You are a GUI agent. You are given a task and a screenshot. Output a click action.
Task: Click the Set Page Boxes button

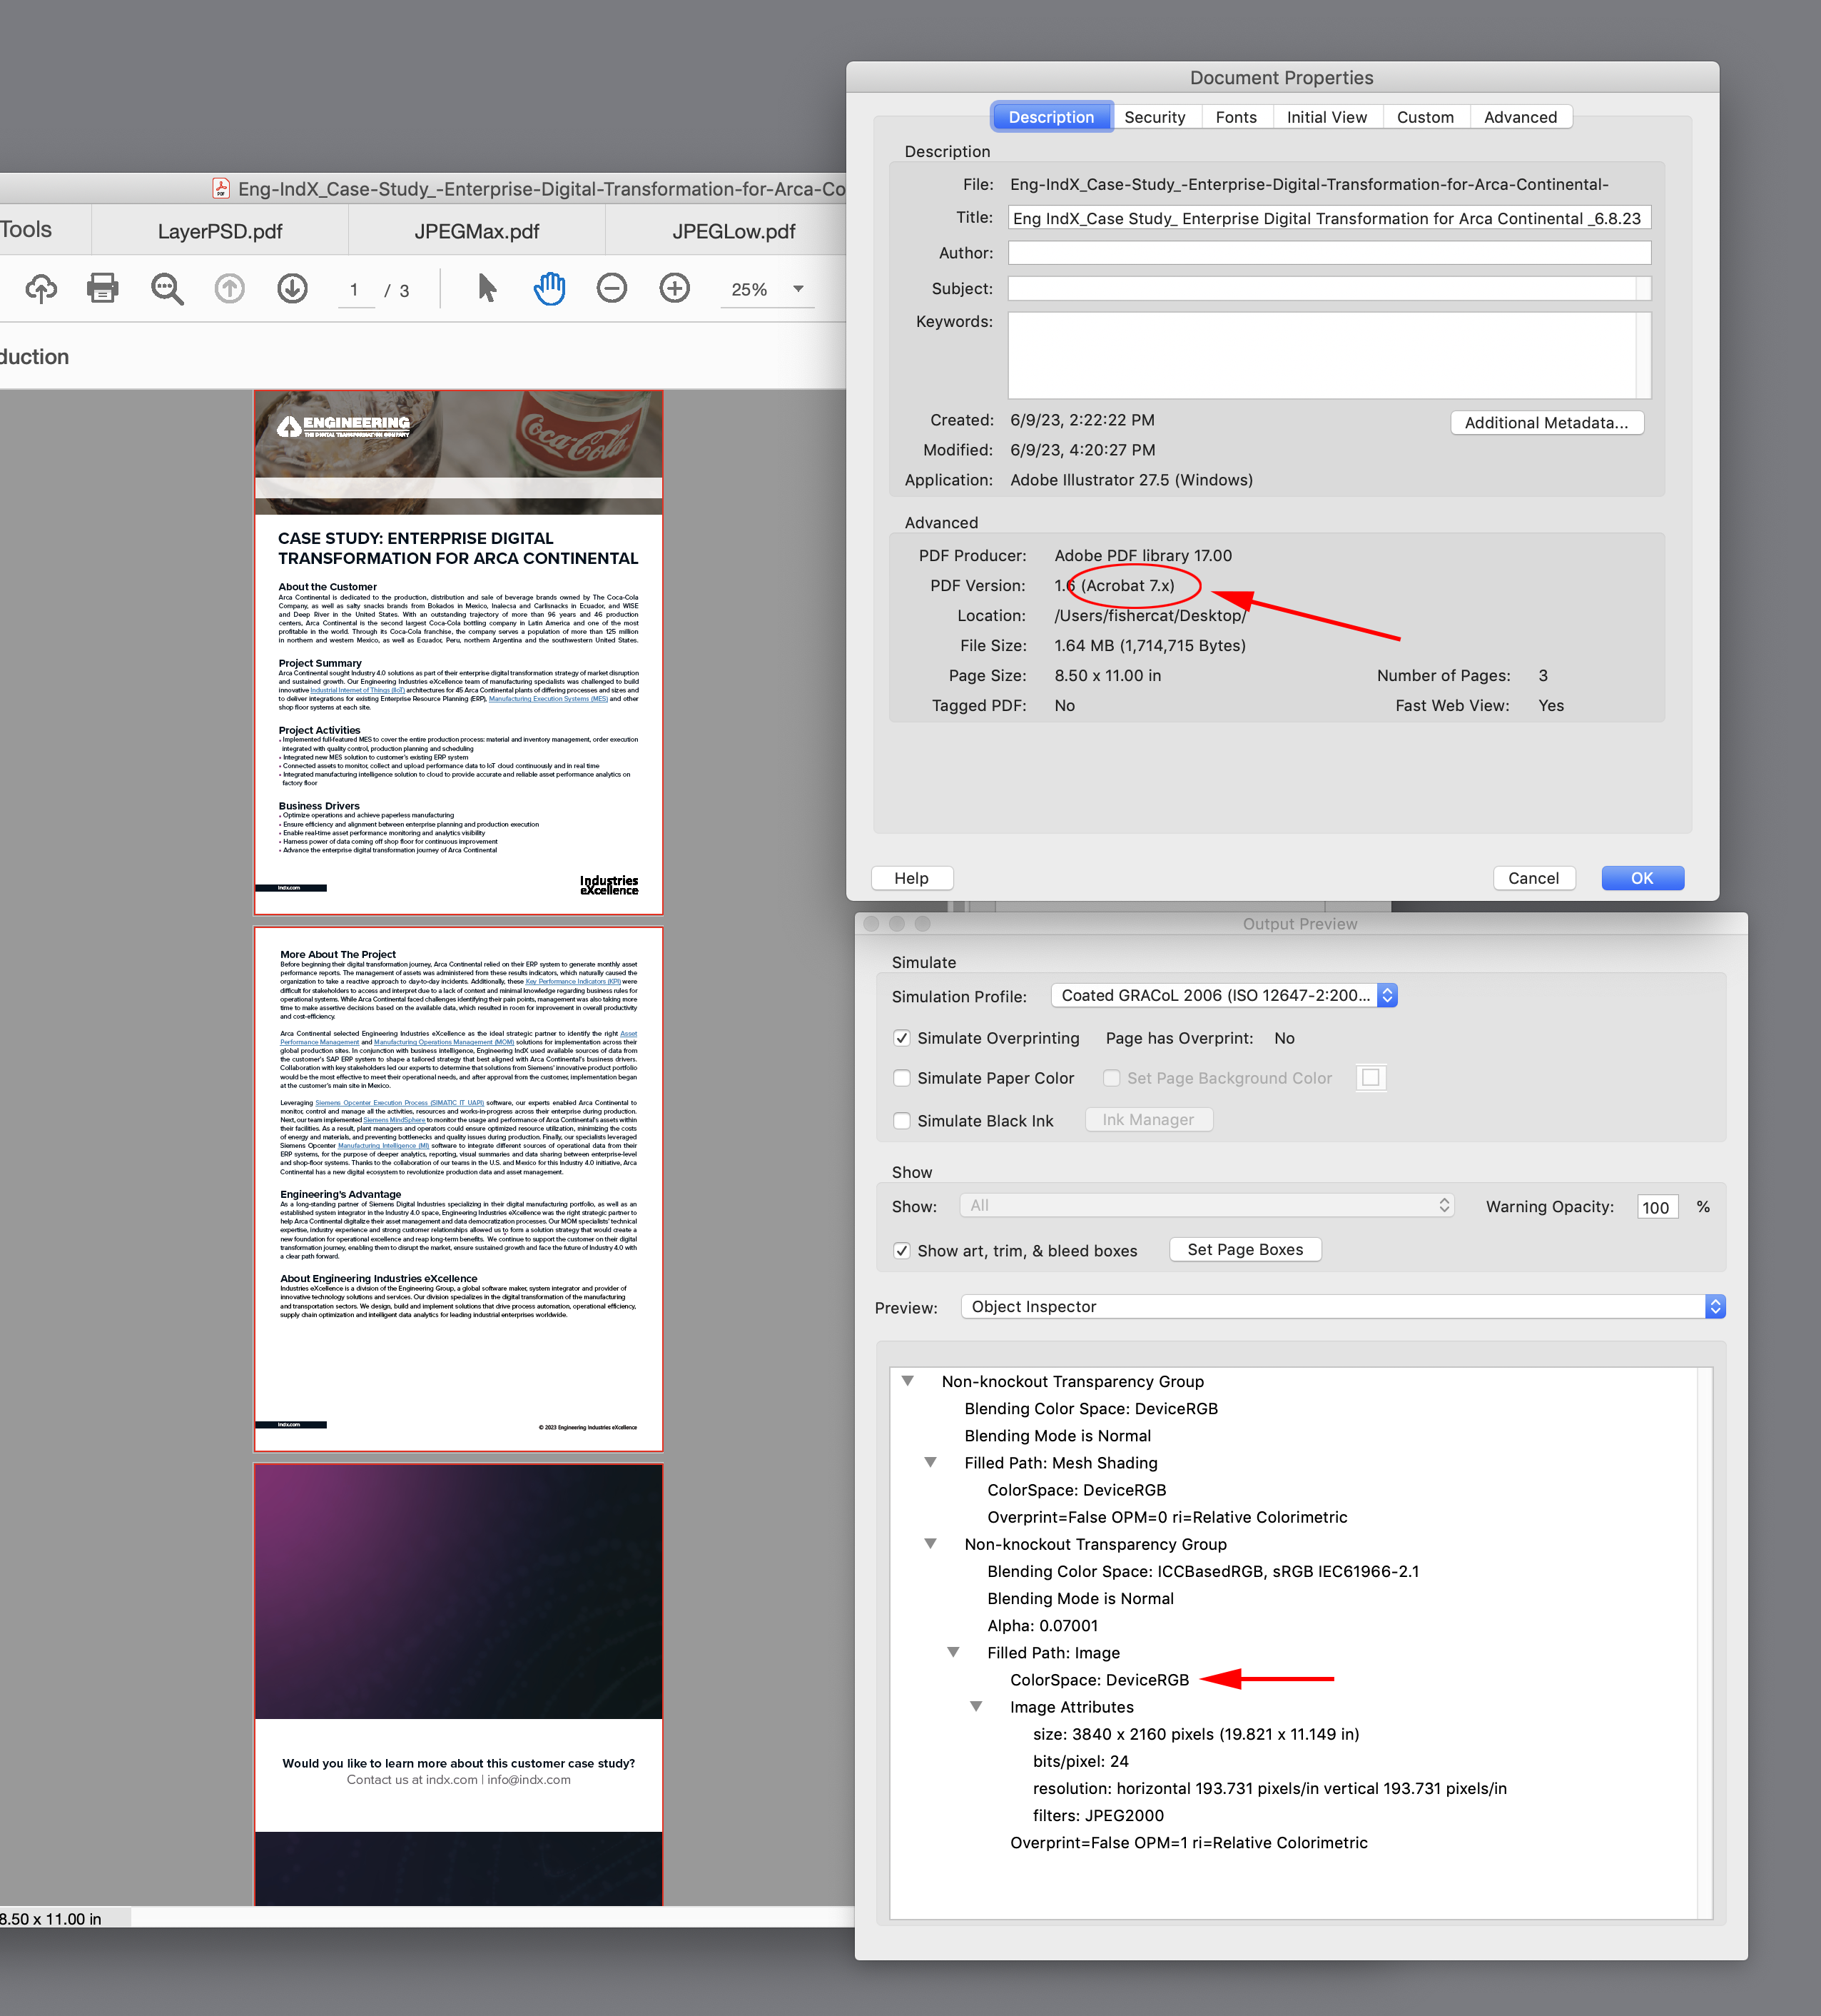point(1244,1249)
